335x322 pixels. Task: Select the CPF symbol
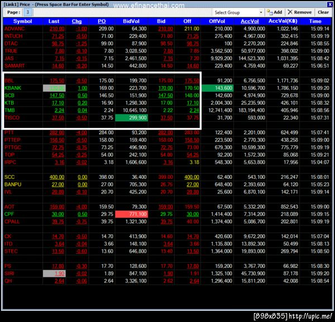pyautogui.click(x=9, y=214)
